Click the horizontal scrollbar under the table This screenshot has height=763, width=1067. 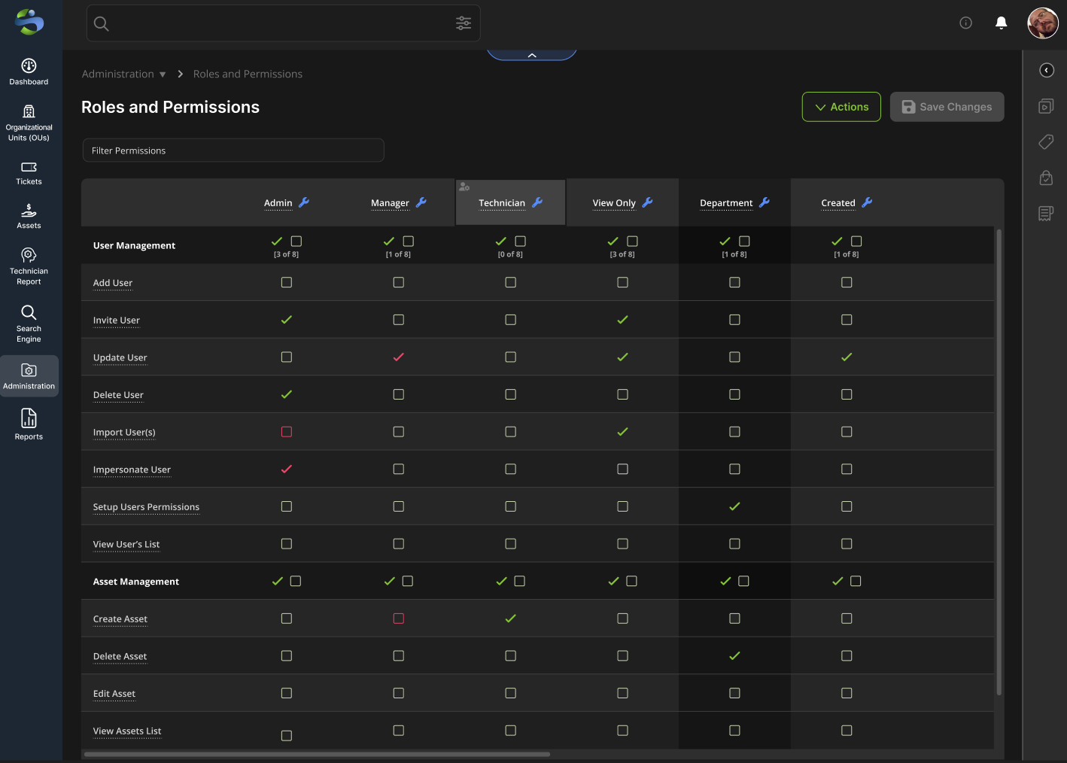point(317,754)
